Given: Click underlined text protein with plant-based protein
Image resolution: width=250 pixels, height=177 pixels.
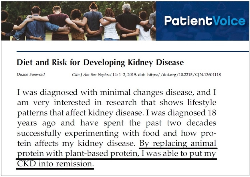Looking at the screenshot, I should pyautogui.click(x=77, y=154).
